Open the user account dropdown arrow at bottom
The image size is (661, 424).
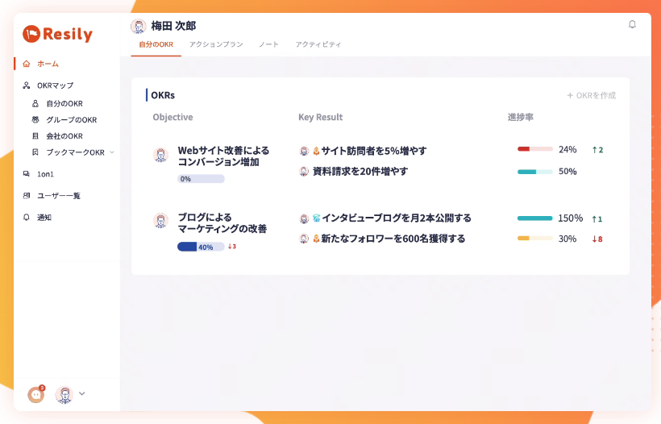tap(81, 394)
